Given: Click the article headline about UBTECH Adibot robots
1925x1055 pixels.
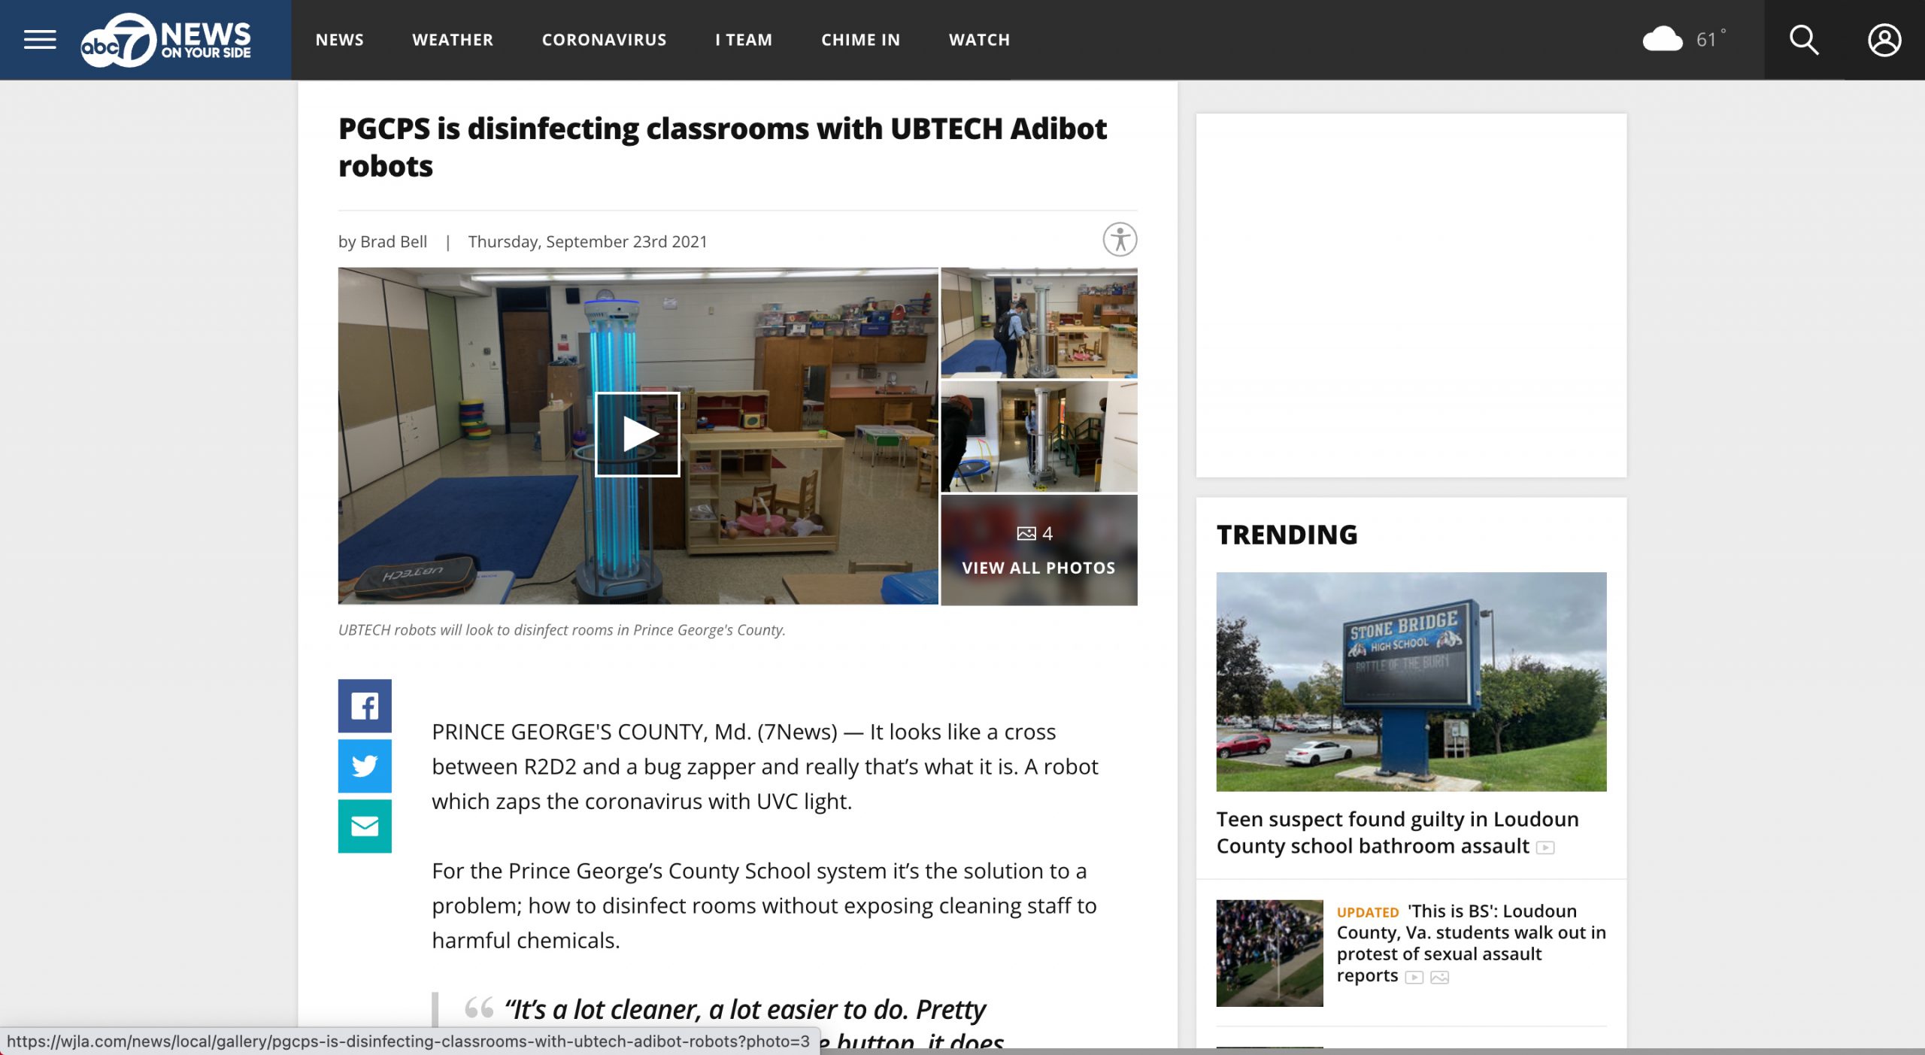Looking at the screenshot, I should click(722, 147).
